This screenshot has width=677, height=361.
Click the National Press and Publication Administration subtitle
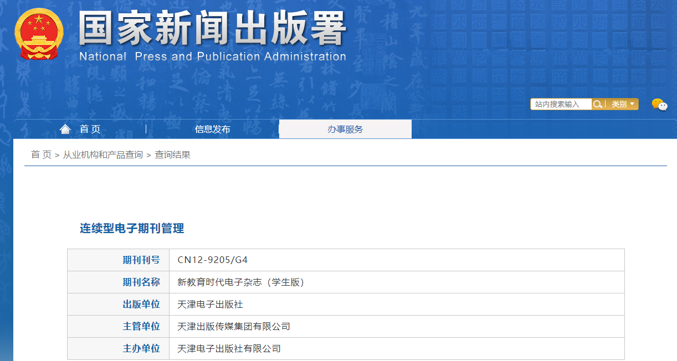click(212, 56)
